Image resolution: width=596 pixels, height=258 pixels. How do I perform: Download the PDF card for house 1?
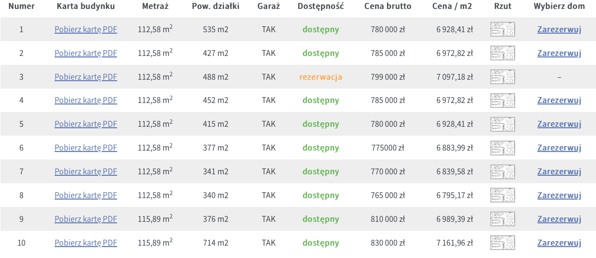86,30
